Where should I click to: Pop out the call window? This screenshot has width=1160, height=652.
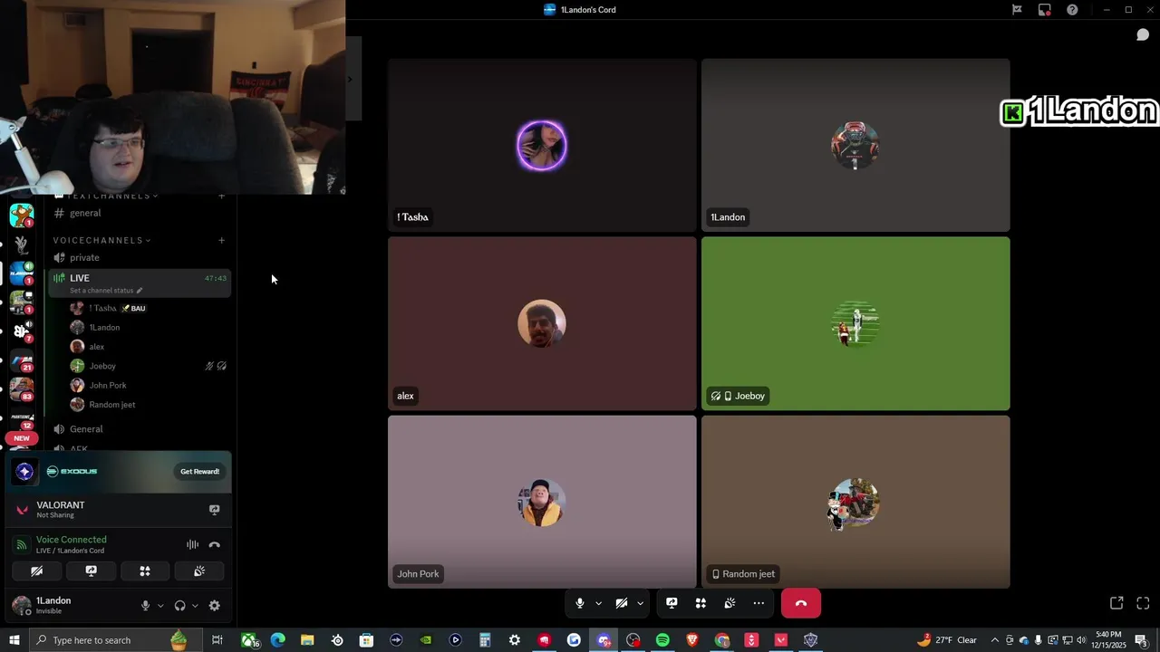pos(1116,603)
